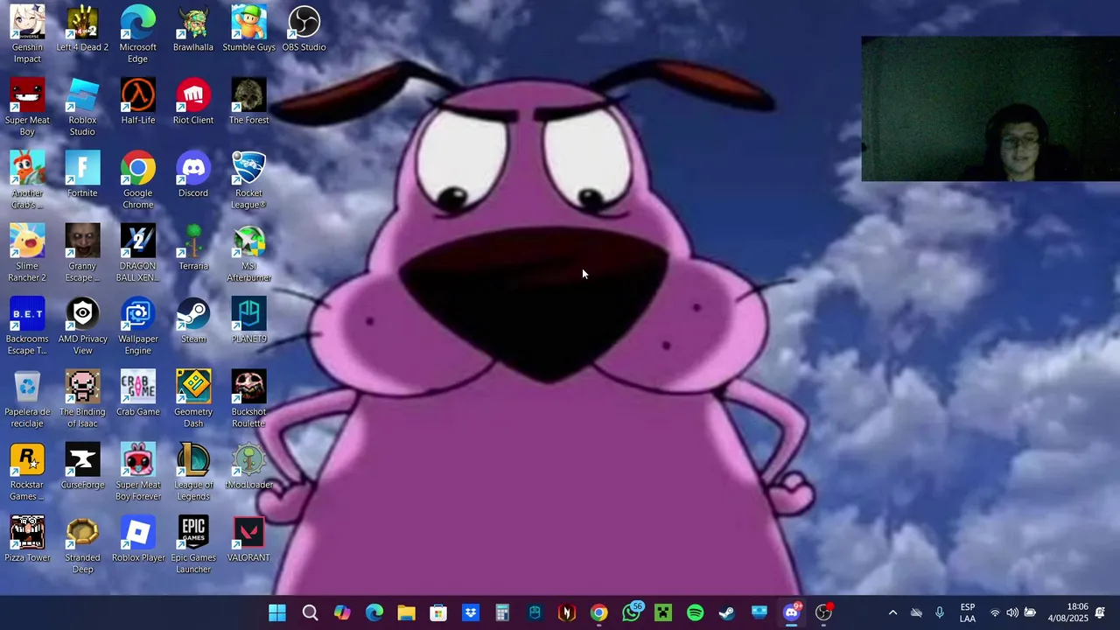Image resolution: width=1120 pixels, height=630 pixels.
Task: Click the Granny Escape desktop icon
Action: [82, 254]
